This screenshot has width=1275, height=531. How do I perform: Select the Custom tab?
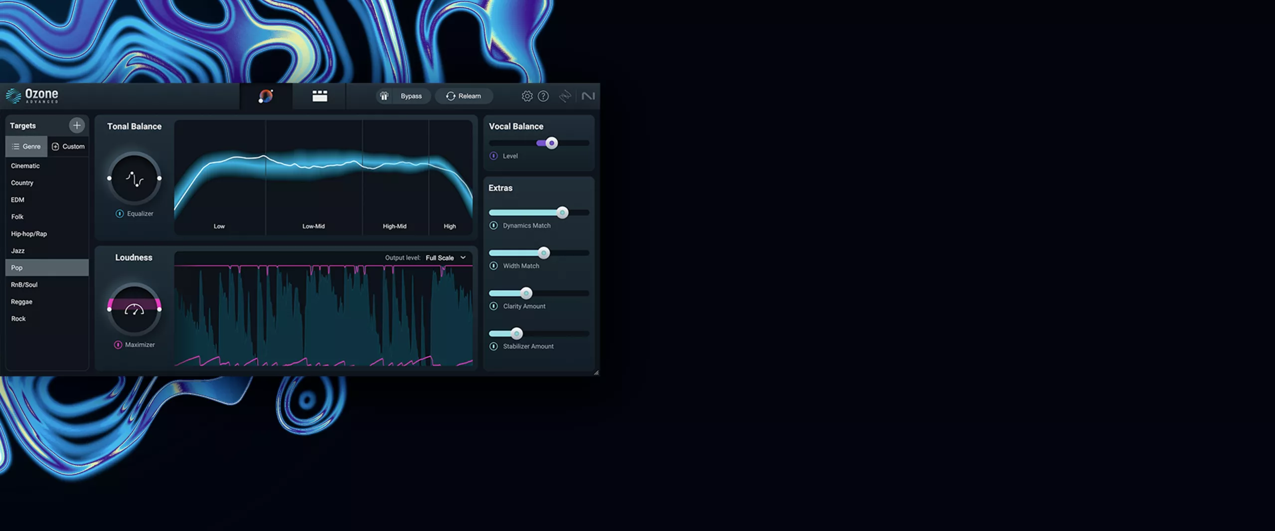(x=68, y=146)
